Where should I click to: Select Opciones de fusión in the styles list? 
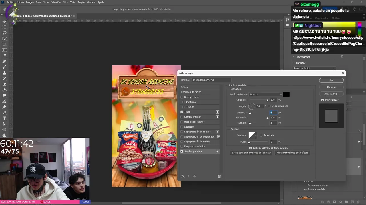click(191, 92)
